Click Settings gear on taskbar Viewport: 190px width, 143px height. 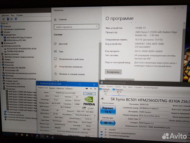click(x=47, y=136)
